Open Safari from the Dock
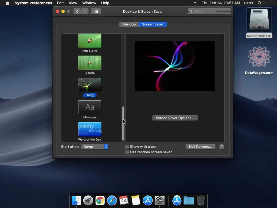The width and height of the screenshot is (277, 208). pos(112,200)
